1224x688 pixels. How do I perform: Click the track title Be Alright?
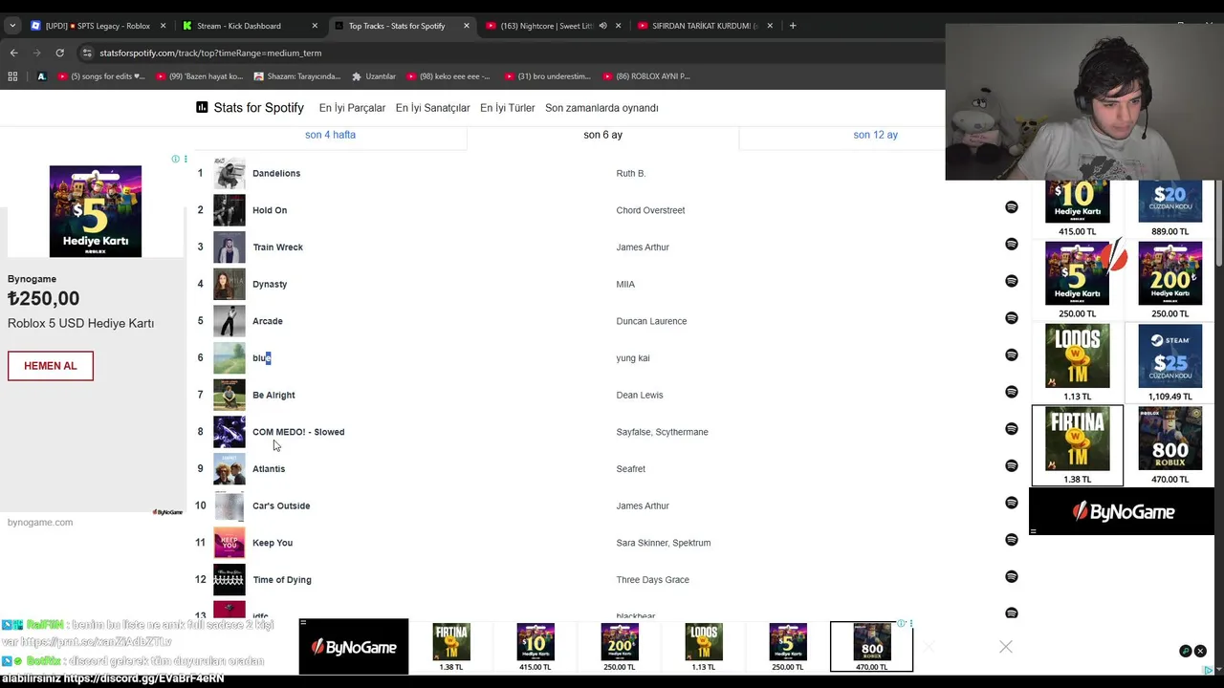coord(273,395)
